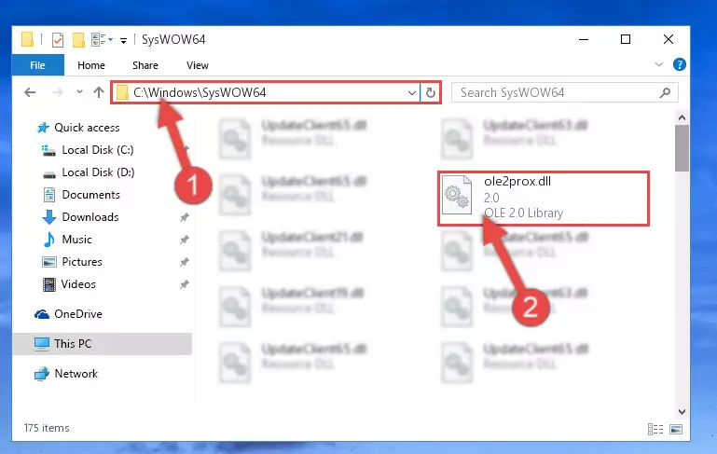
Task: Click the OneDrive cloud icon
Action: click(x=42, y=314)
